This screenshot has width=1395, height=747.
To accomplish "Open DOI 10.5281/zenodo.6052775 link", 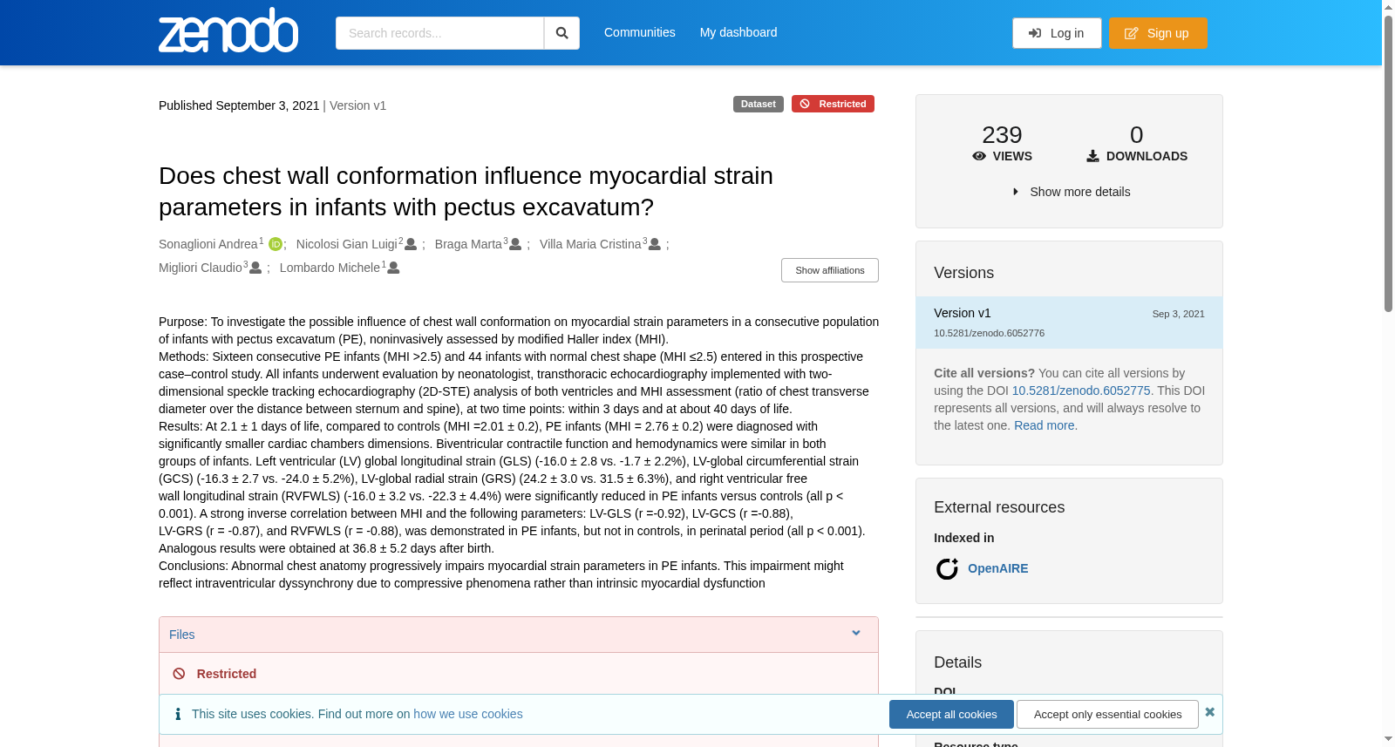I will 1081,390.
